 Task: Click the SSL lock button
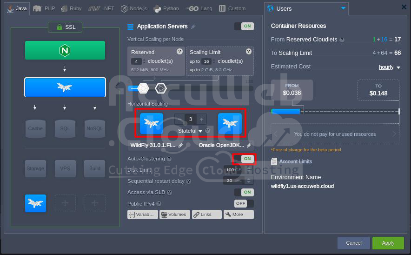coord(65,27)
